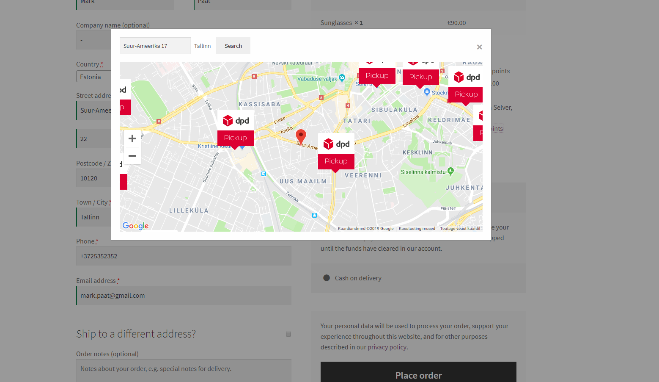Edit the Suur-Ameerika 17 address search field
The image size is (659, 382).
click(155, 46)
